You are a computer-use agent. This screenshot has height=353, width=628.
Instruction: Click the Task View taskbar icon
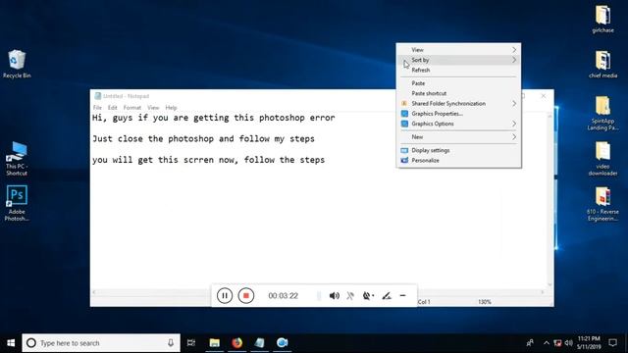click(191, 343)
